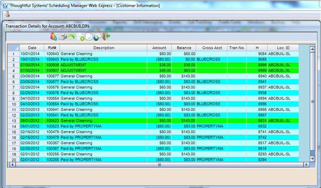Image resolution: width=321 pixels, height=188 pixels.
Task: Click the Balance column header
Action: coord(184,48)
